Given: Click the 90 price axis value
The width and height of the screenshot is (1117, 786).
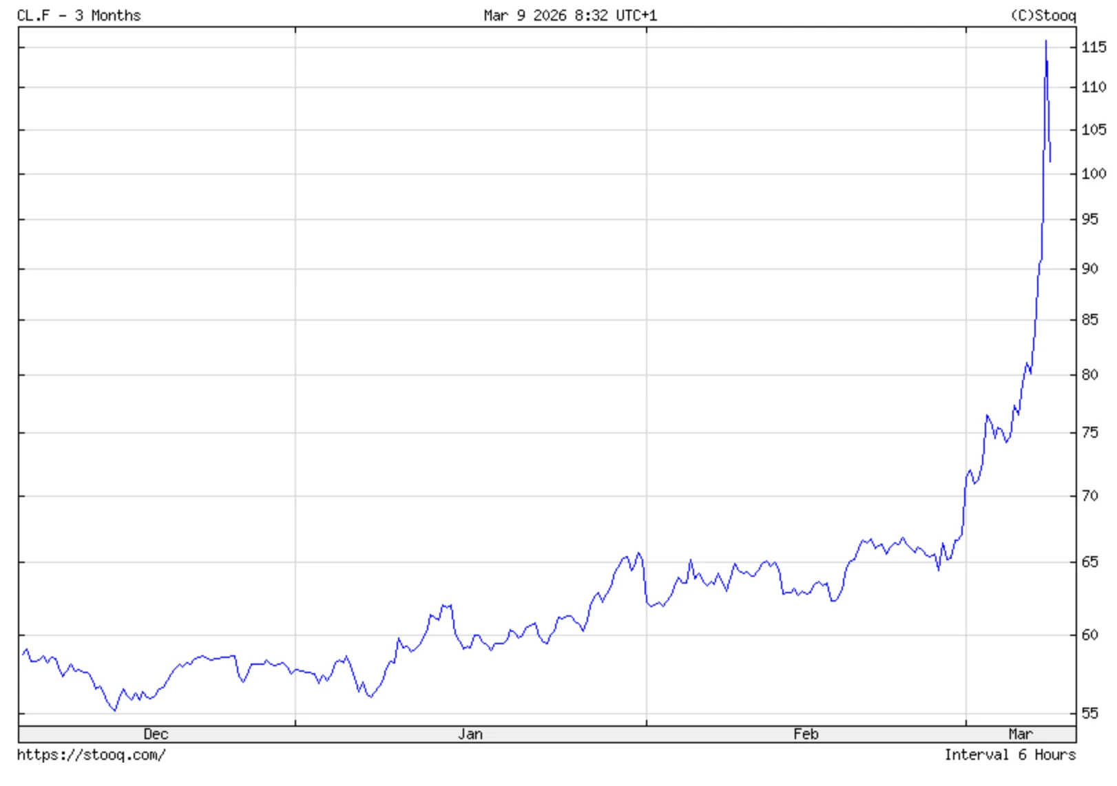Looking at the screenshot, I should pyautogui.click(x=1089, y=269).
